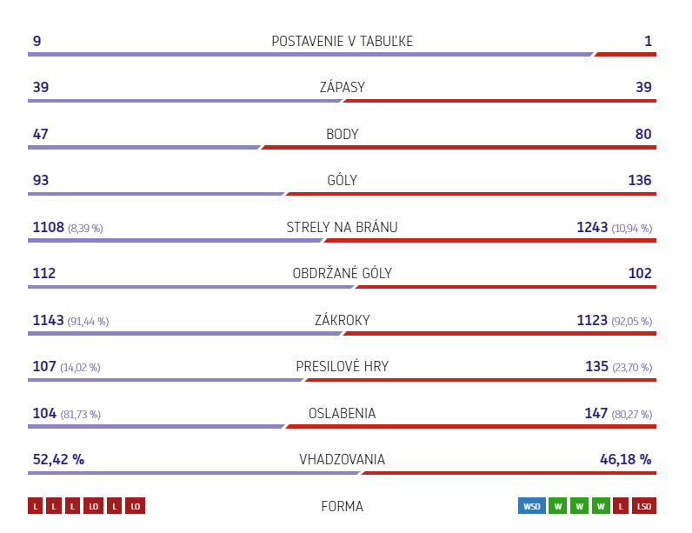Click the ZÁKROKY stat label
The width and height of the screenshot is (692, 533).
point(342,320)
